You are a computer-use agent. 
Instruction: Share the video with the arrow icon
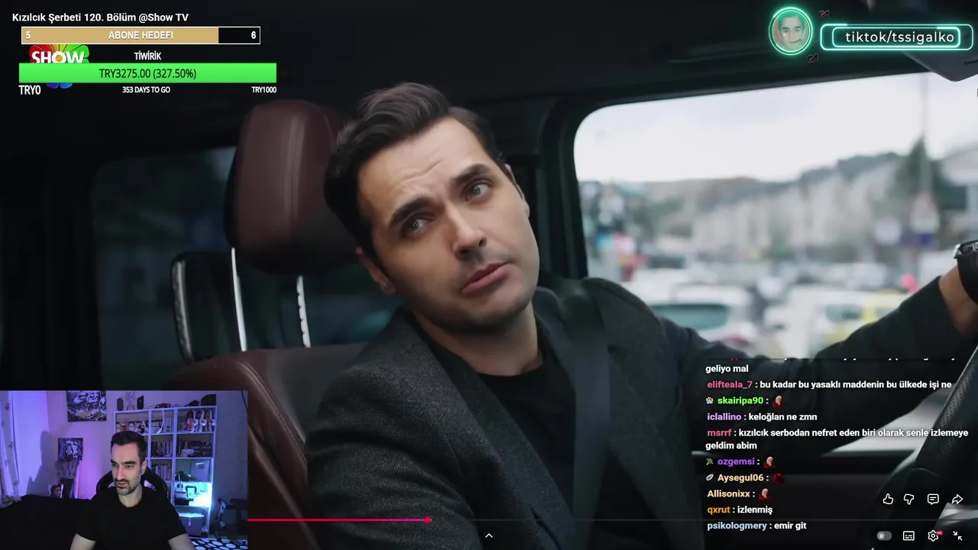click(957, 499)
